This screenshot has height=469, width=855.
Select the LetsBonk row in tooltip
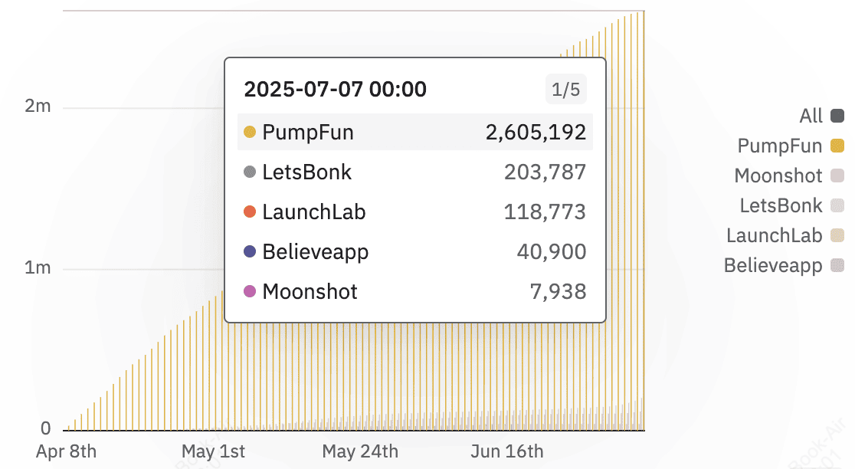[415, 172]
